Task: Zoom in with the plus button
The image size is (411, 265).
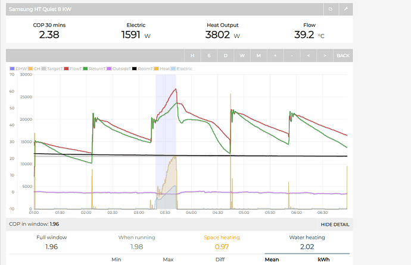Action: point(275,55)
